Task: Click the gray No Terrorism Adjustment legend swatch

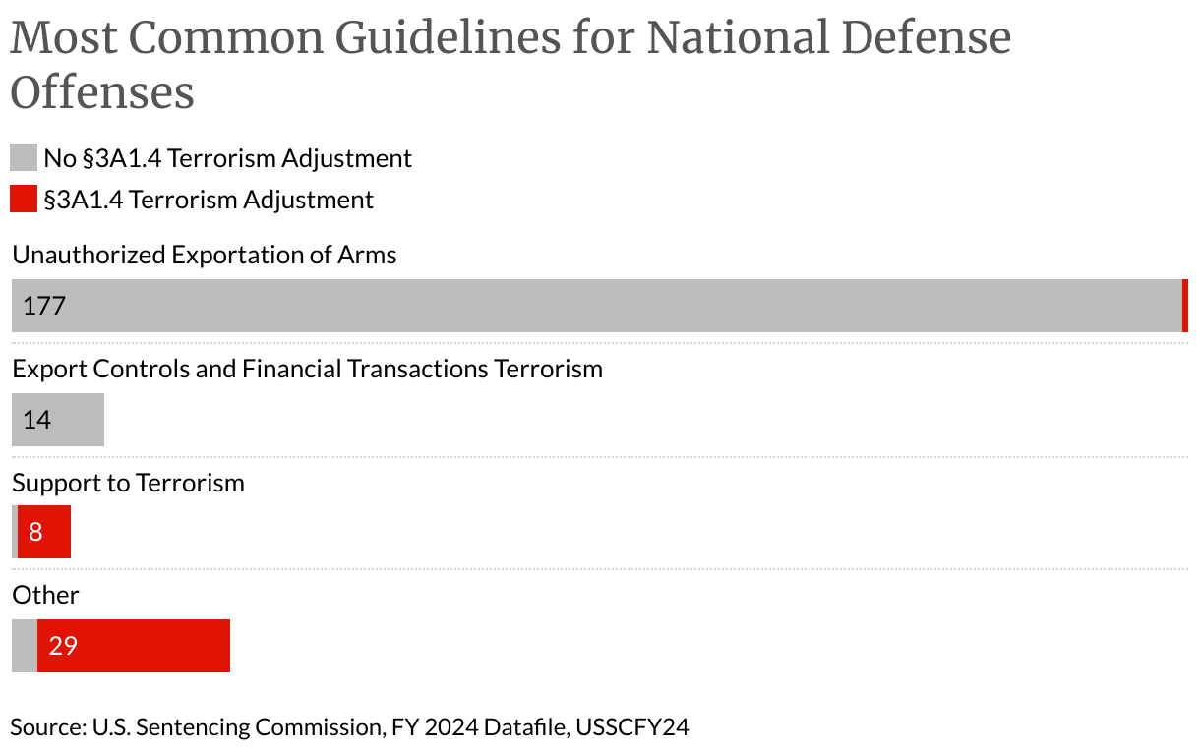Action: [x=24, y=158]
